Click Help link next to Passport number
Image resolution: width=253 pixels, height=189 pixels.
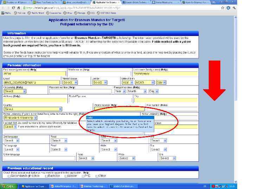72,87
